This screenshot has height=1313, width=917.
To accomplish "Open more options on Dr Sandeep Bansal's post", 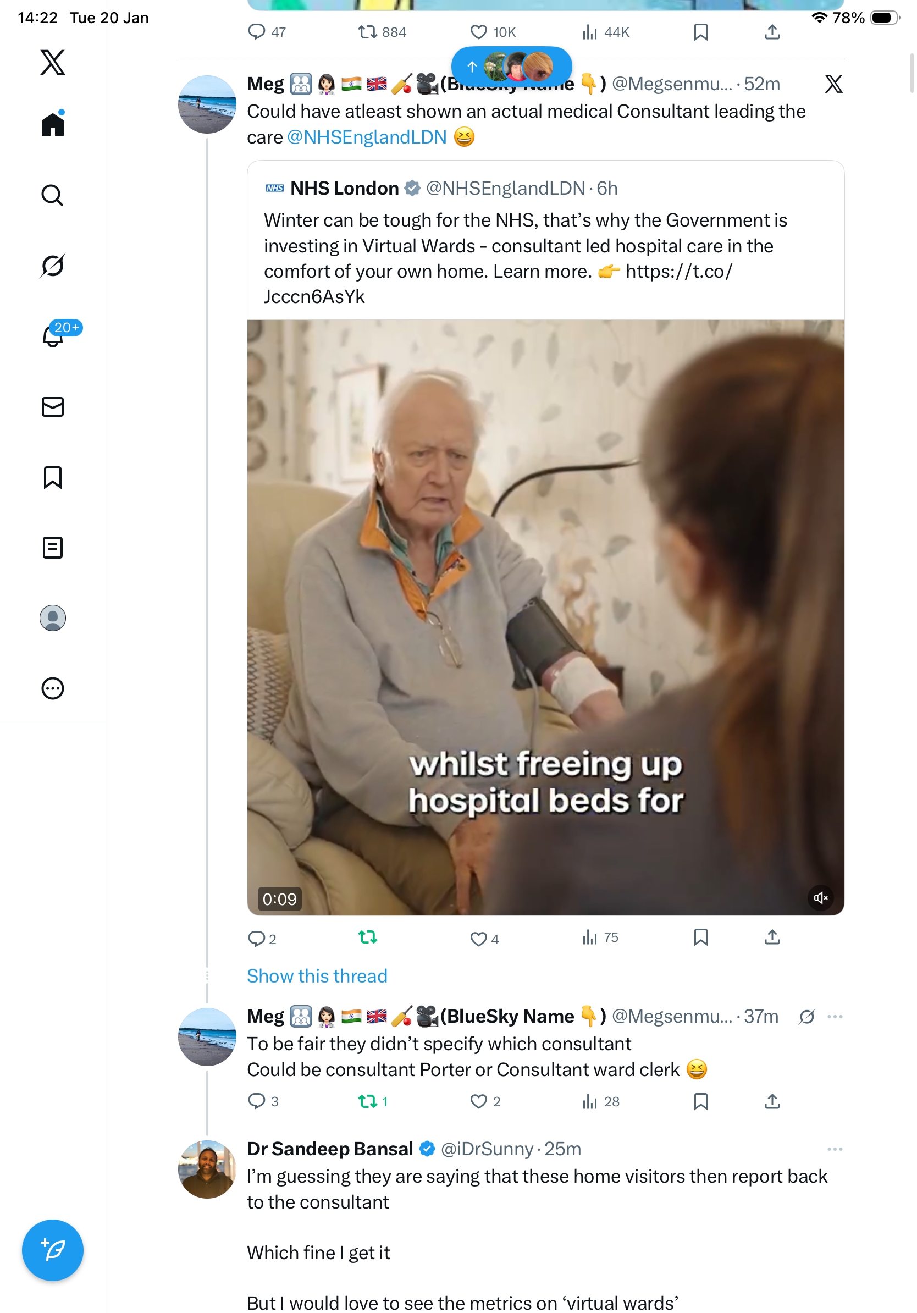I will [835, 1149].
